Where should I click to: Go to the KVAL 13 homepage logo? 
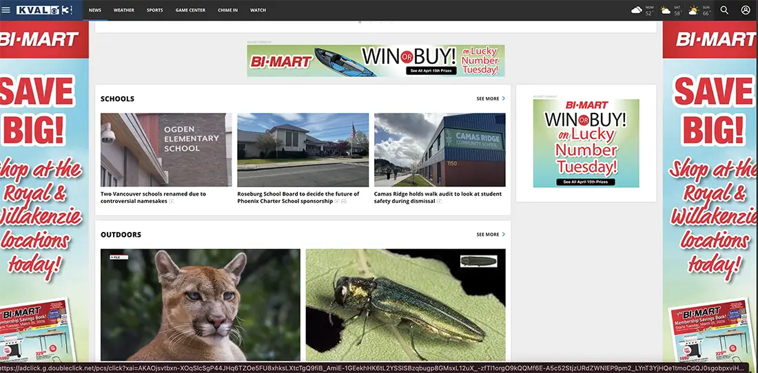(x=45, y=10)
